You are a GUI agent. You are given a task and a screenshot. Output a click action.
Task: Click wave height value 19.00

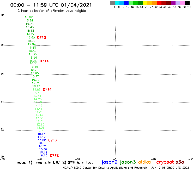coord(31,41)
